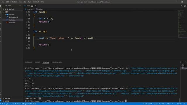Select the first terminal entry in the terminal list
The image size is (187, 105).
coord(184,65)
